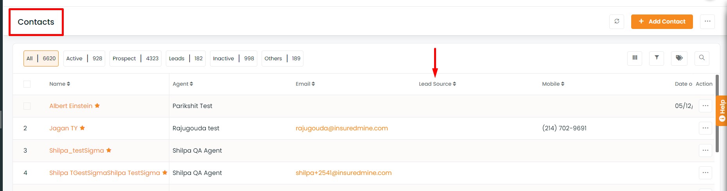The image size is (727, 191).
Task: Open the contacts search icon
Action: click(702, 58)
